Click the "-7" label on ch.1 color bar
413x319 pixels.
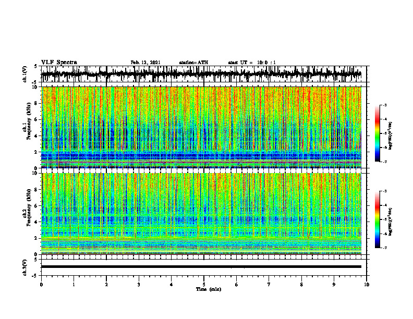[384, 162]
